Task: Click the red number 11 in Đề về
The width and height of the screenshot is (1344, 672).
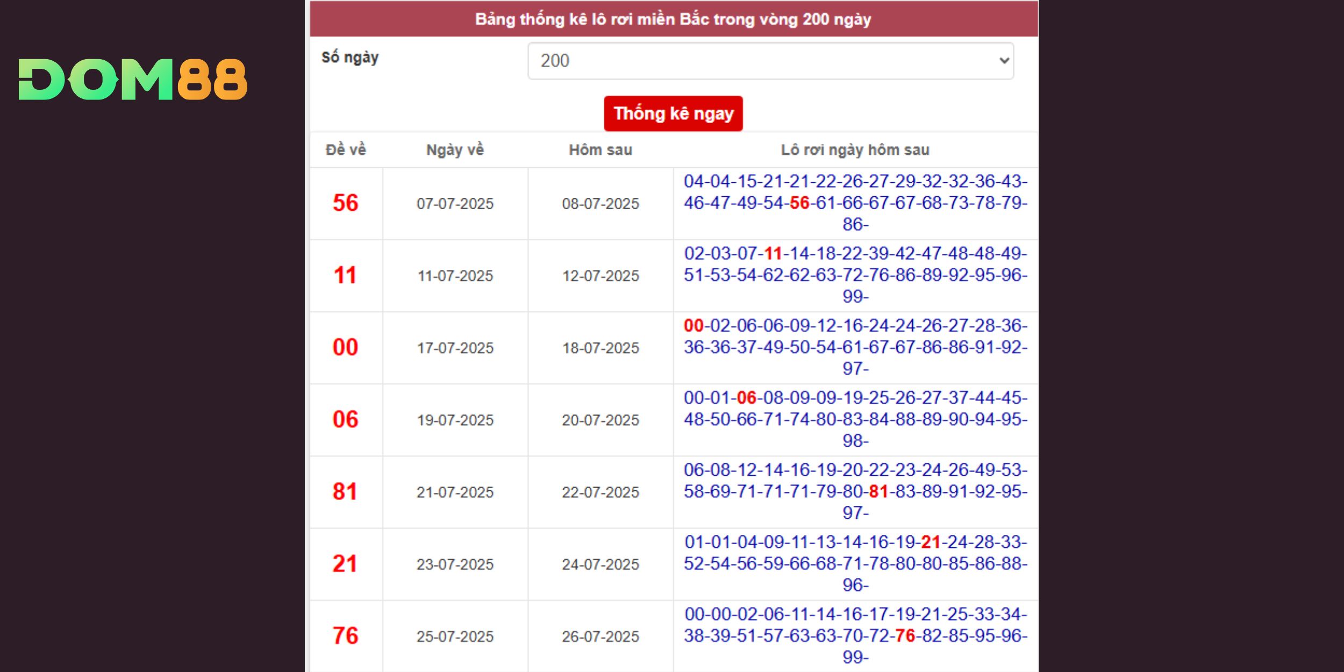Action: (345, 276)
